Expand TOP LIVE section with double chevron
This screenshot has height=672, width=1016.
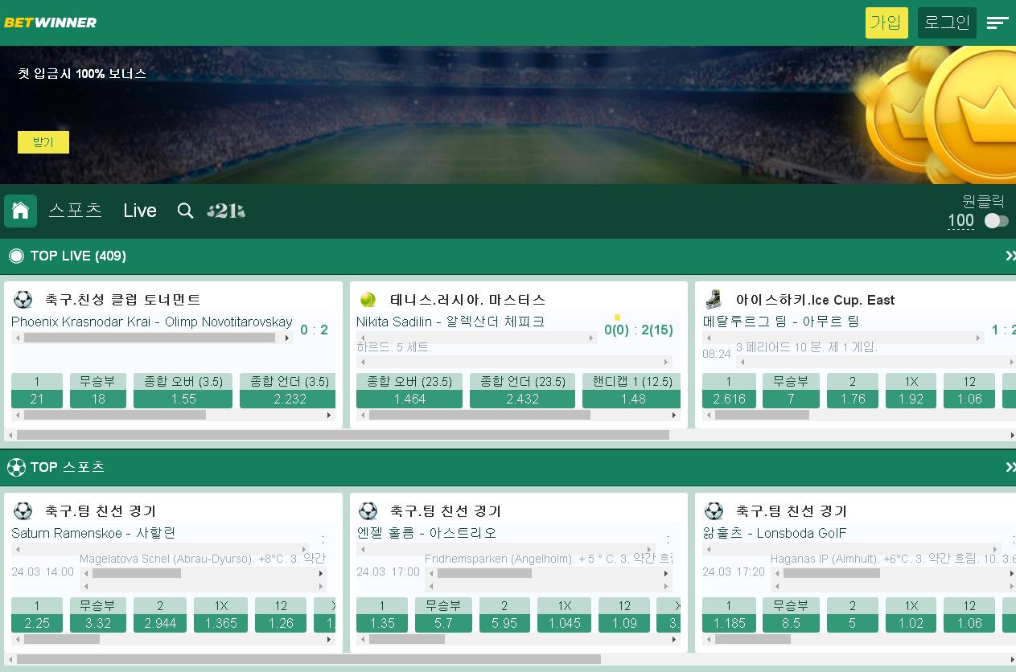[1010, 256]
